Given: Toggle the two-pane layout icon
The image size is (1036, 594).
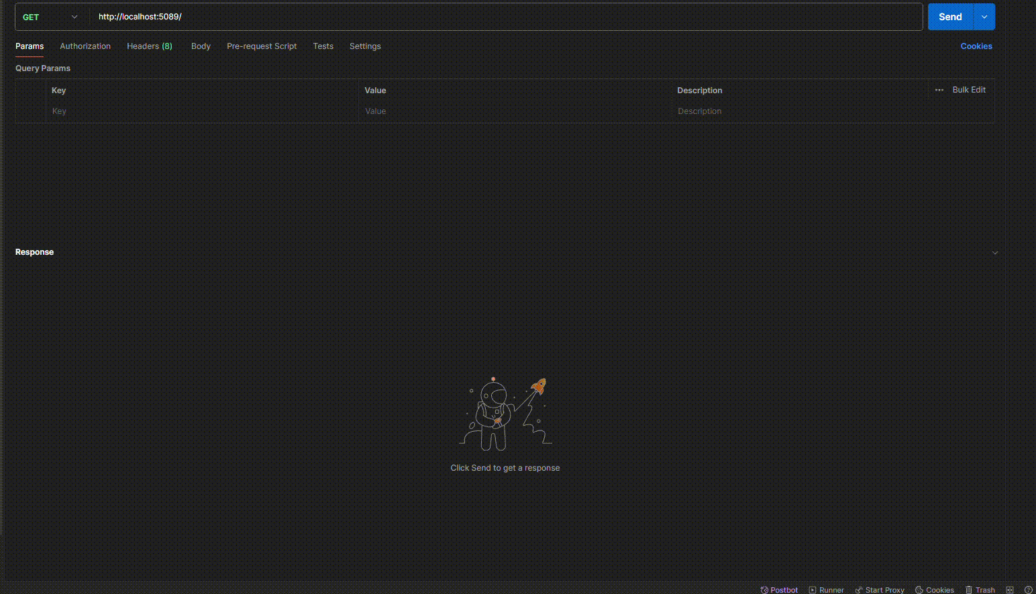Looking at the screenshot, I should [1010, 590].
